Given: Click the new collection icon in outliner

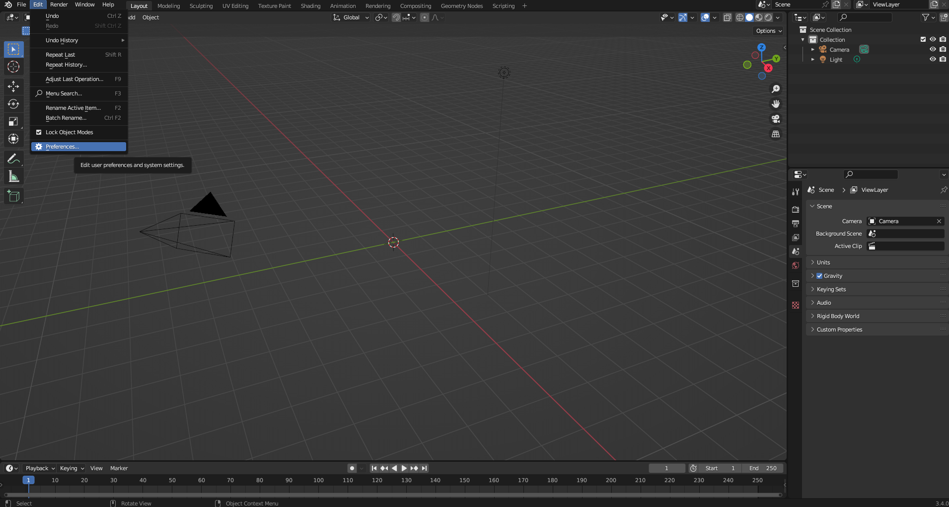Looking at the screenshot, I should [944, 17].
